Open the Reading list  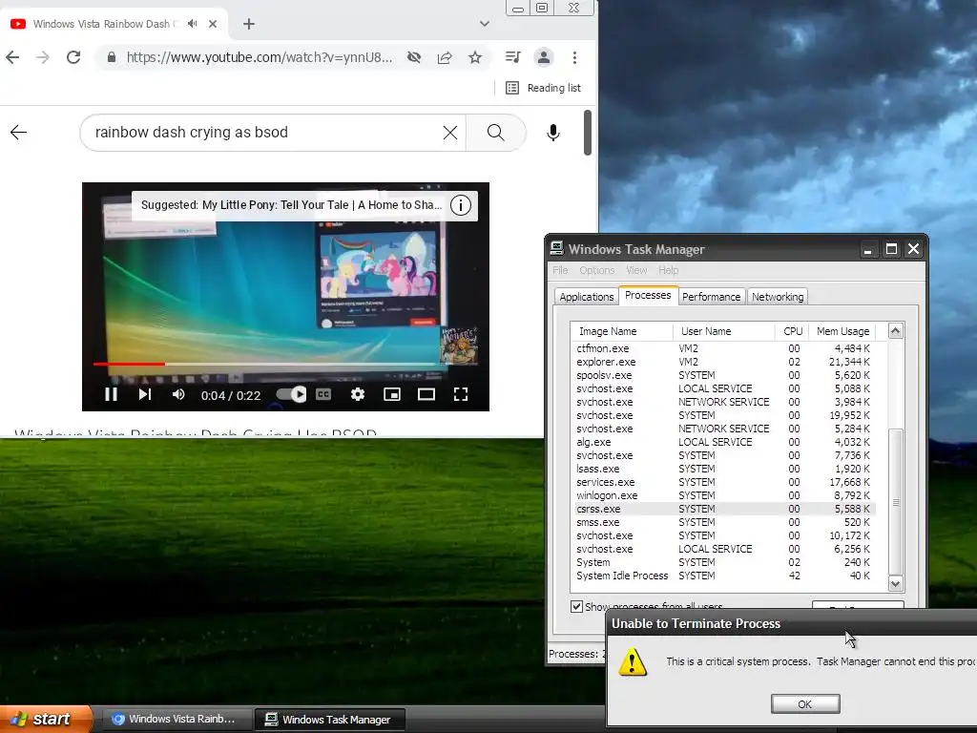(543, 88)
